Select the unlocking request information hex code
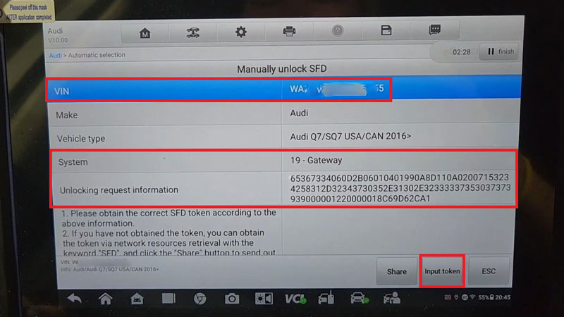This screenshot has width=564, height=317. pos(400,188)
